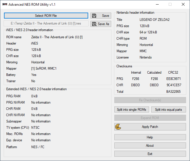Image resolution: width=190 pixels, height=161 pixels.
Task: Choose Split into equal parts
Action: (x=169, y=110)
